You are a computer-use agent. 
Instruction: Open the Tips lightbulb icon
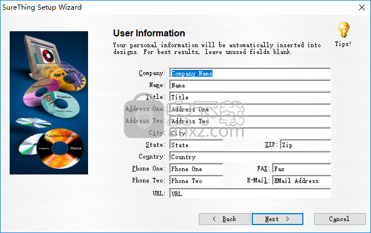click(344, 30)
